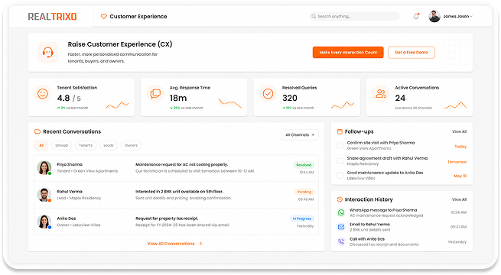Click the 'Today' due label
The image size is (501, 275).
click(460, 147)
